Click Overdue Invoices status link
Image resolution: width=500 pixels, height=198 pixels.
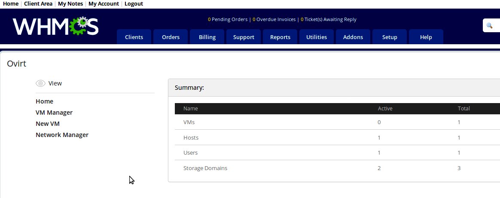(274, 19)
